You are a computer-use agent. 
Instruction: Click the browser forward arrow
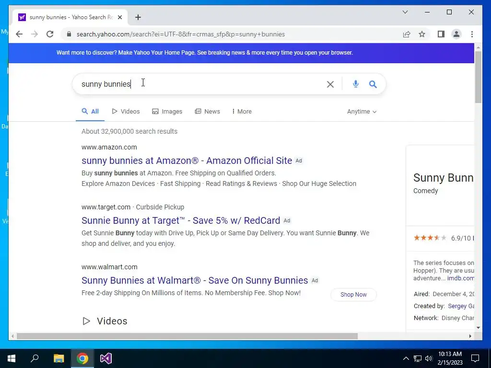[35, 34]
